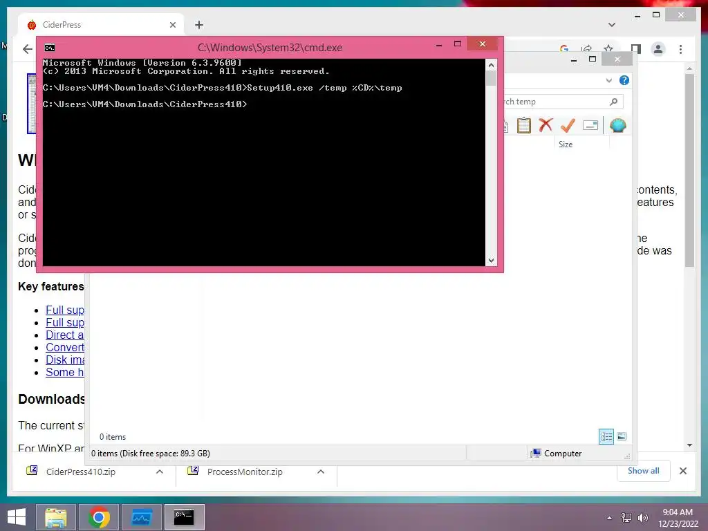The height and width of the screenshot is (531, 708).
Task: Toggle Chrome side panel
Action: [x=636, y=49]
